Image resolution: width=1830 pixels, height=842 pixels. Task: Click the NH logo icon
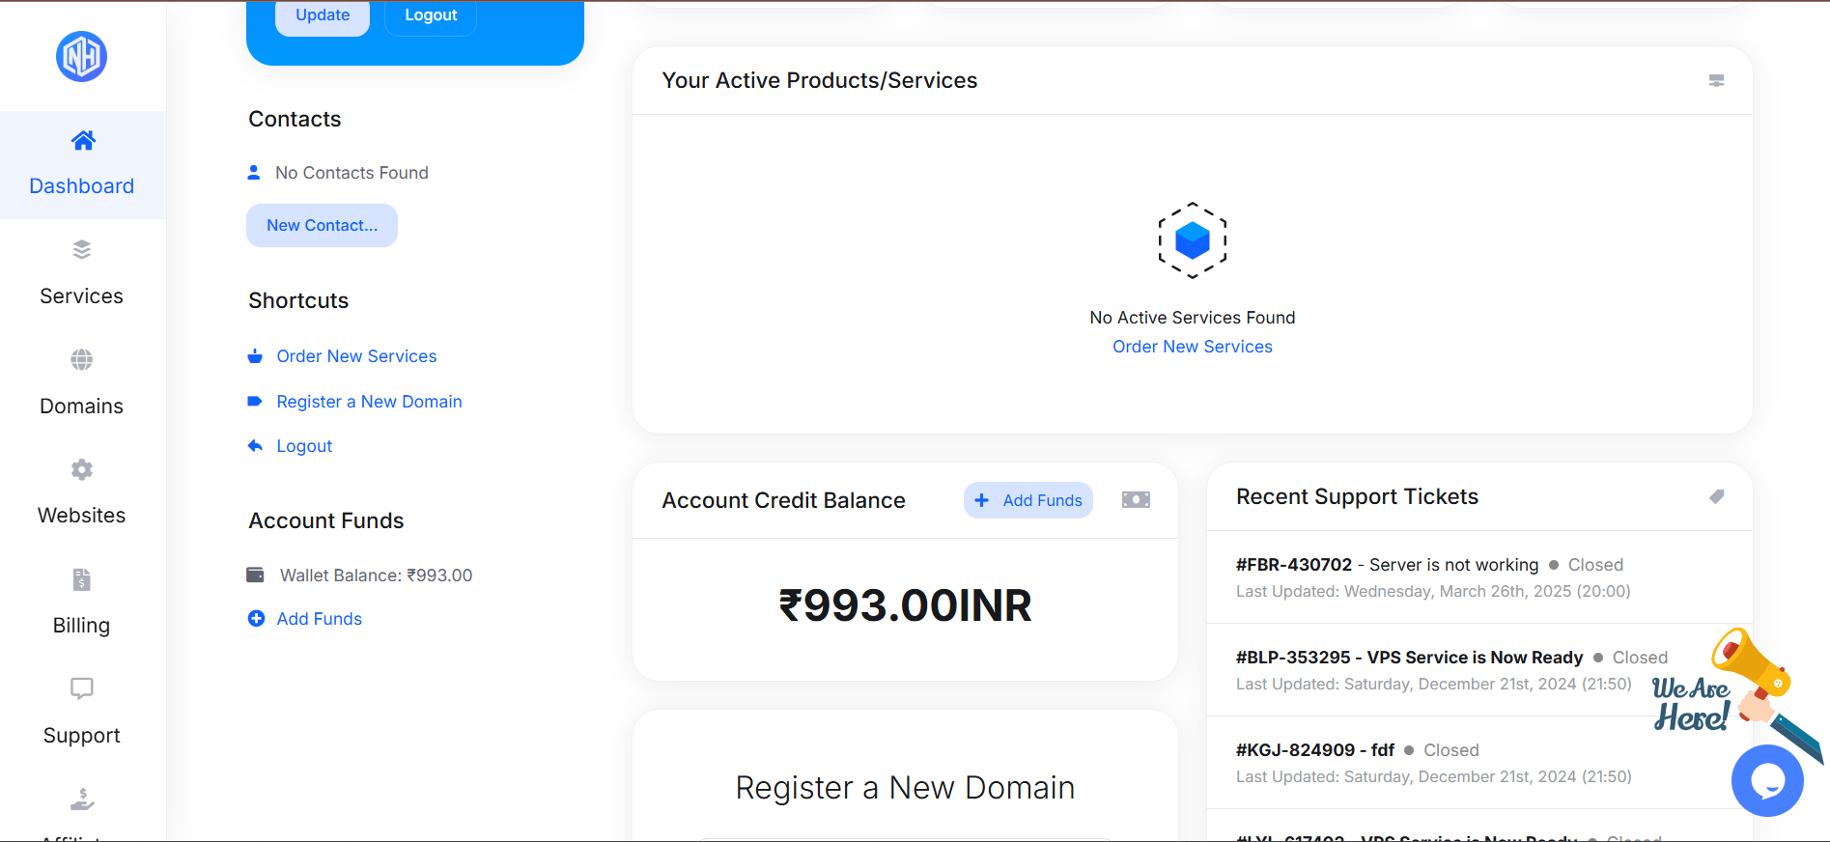[81, 57]
